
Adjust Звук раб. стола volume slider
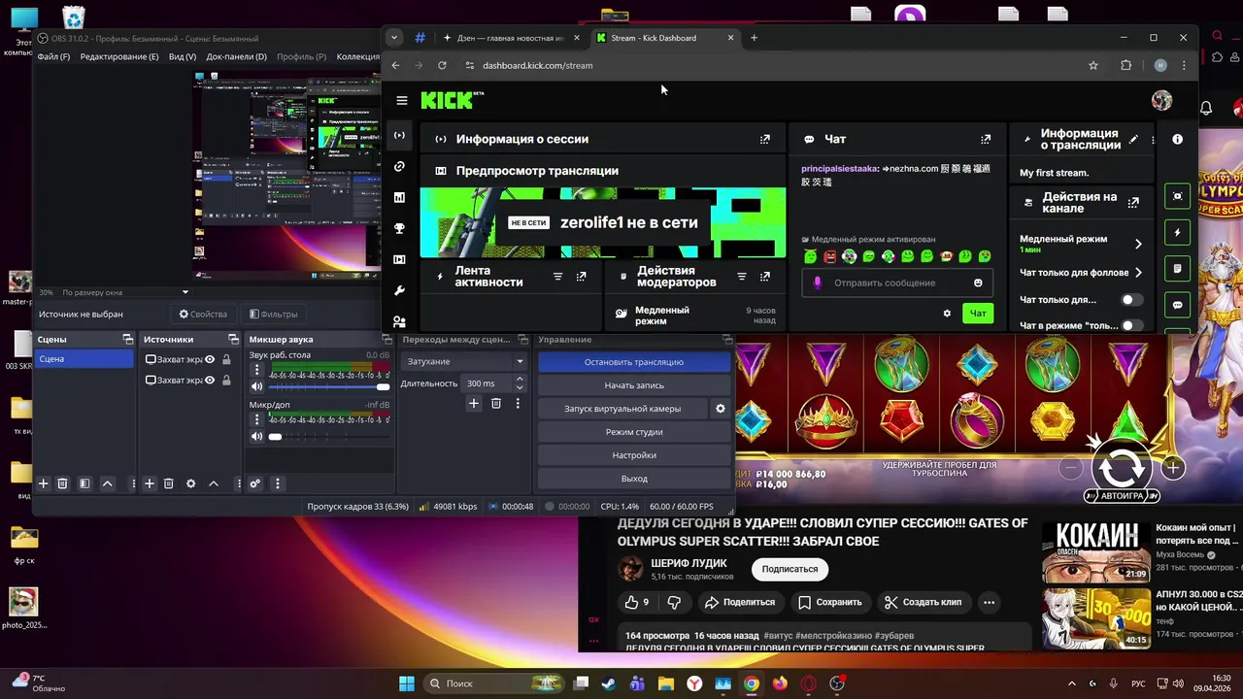[329, 386]
